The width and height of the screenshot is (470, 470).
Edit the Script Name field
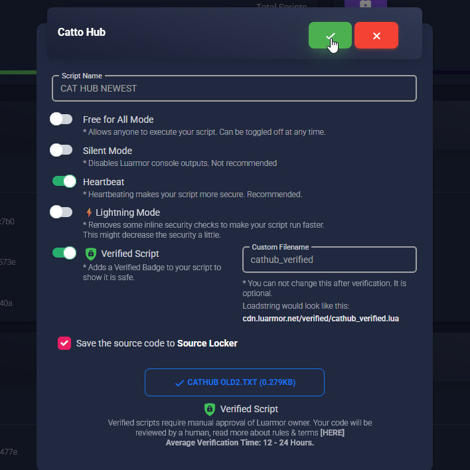pos(234,88)
